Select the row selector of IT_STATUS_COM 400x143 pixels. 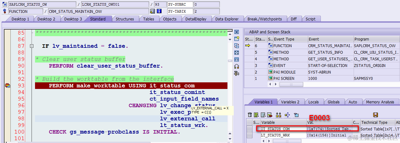(250, 129)
